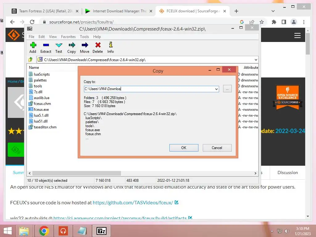Toggle Chrome side panel icon
Image resolution: width=316 pixels, height=237 pixels.
click(284, 22)
